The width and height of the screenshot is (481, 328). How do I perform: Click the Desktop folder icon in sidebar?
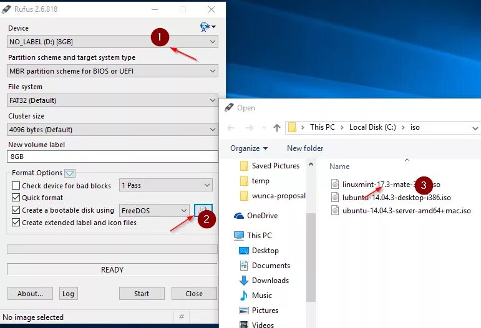coord(243,251)
